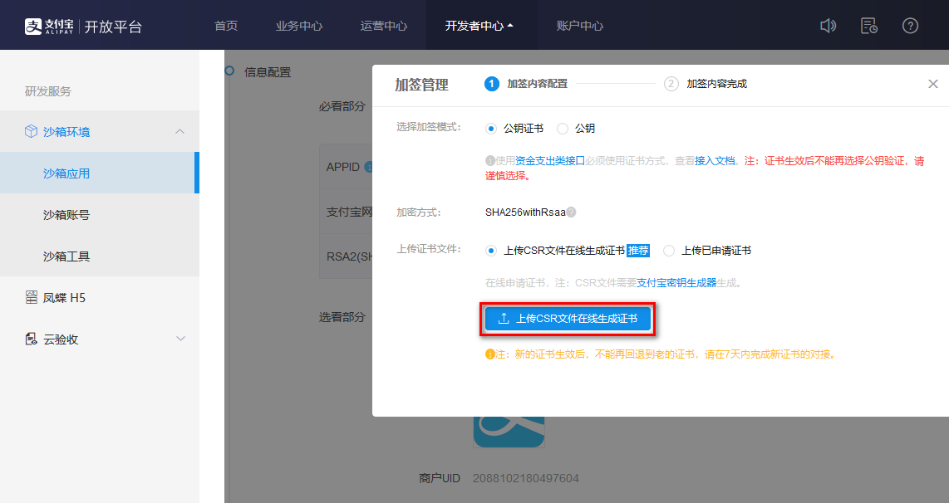Select the 公钥证书 radio option
This screenshot has width=949, height=503.
tap(491, 129)
